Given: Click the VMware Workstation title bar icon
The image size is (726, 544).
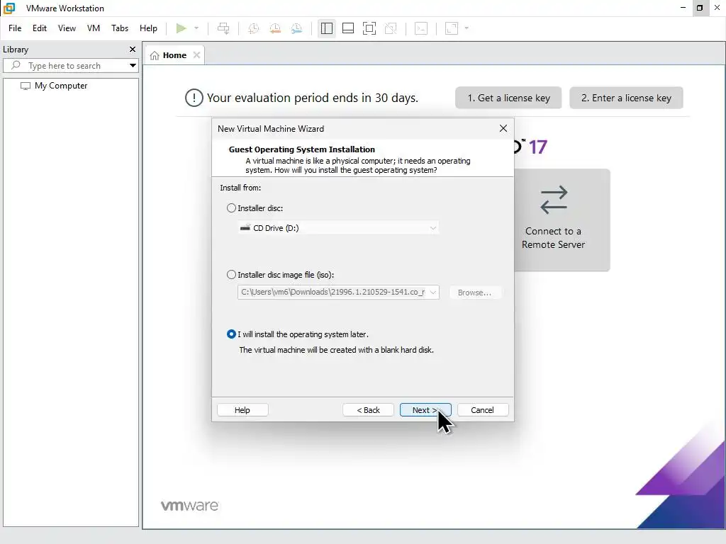Looking at the screenshot, I should coord(9,8).
